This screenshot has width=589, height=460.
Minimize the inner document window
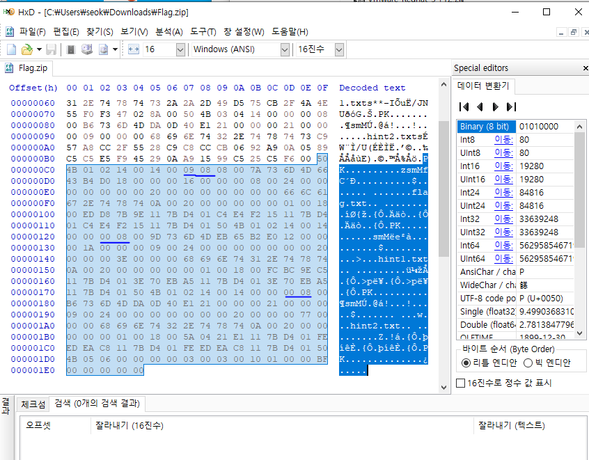tap(562, 33)
